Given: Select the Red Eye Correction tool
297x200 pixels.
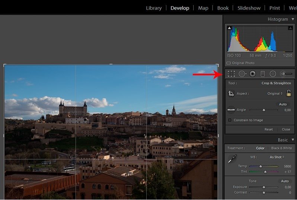Looking at the screenshot, I should (253, 74).
